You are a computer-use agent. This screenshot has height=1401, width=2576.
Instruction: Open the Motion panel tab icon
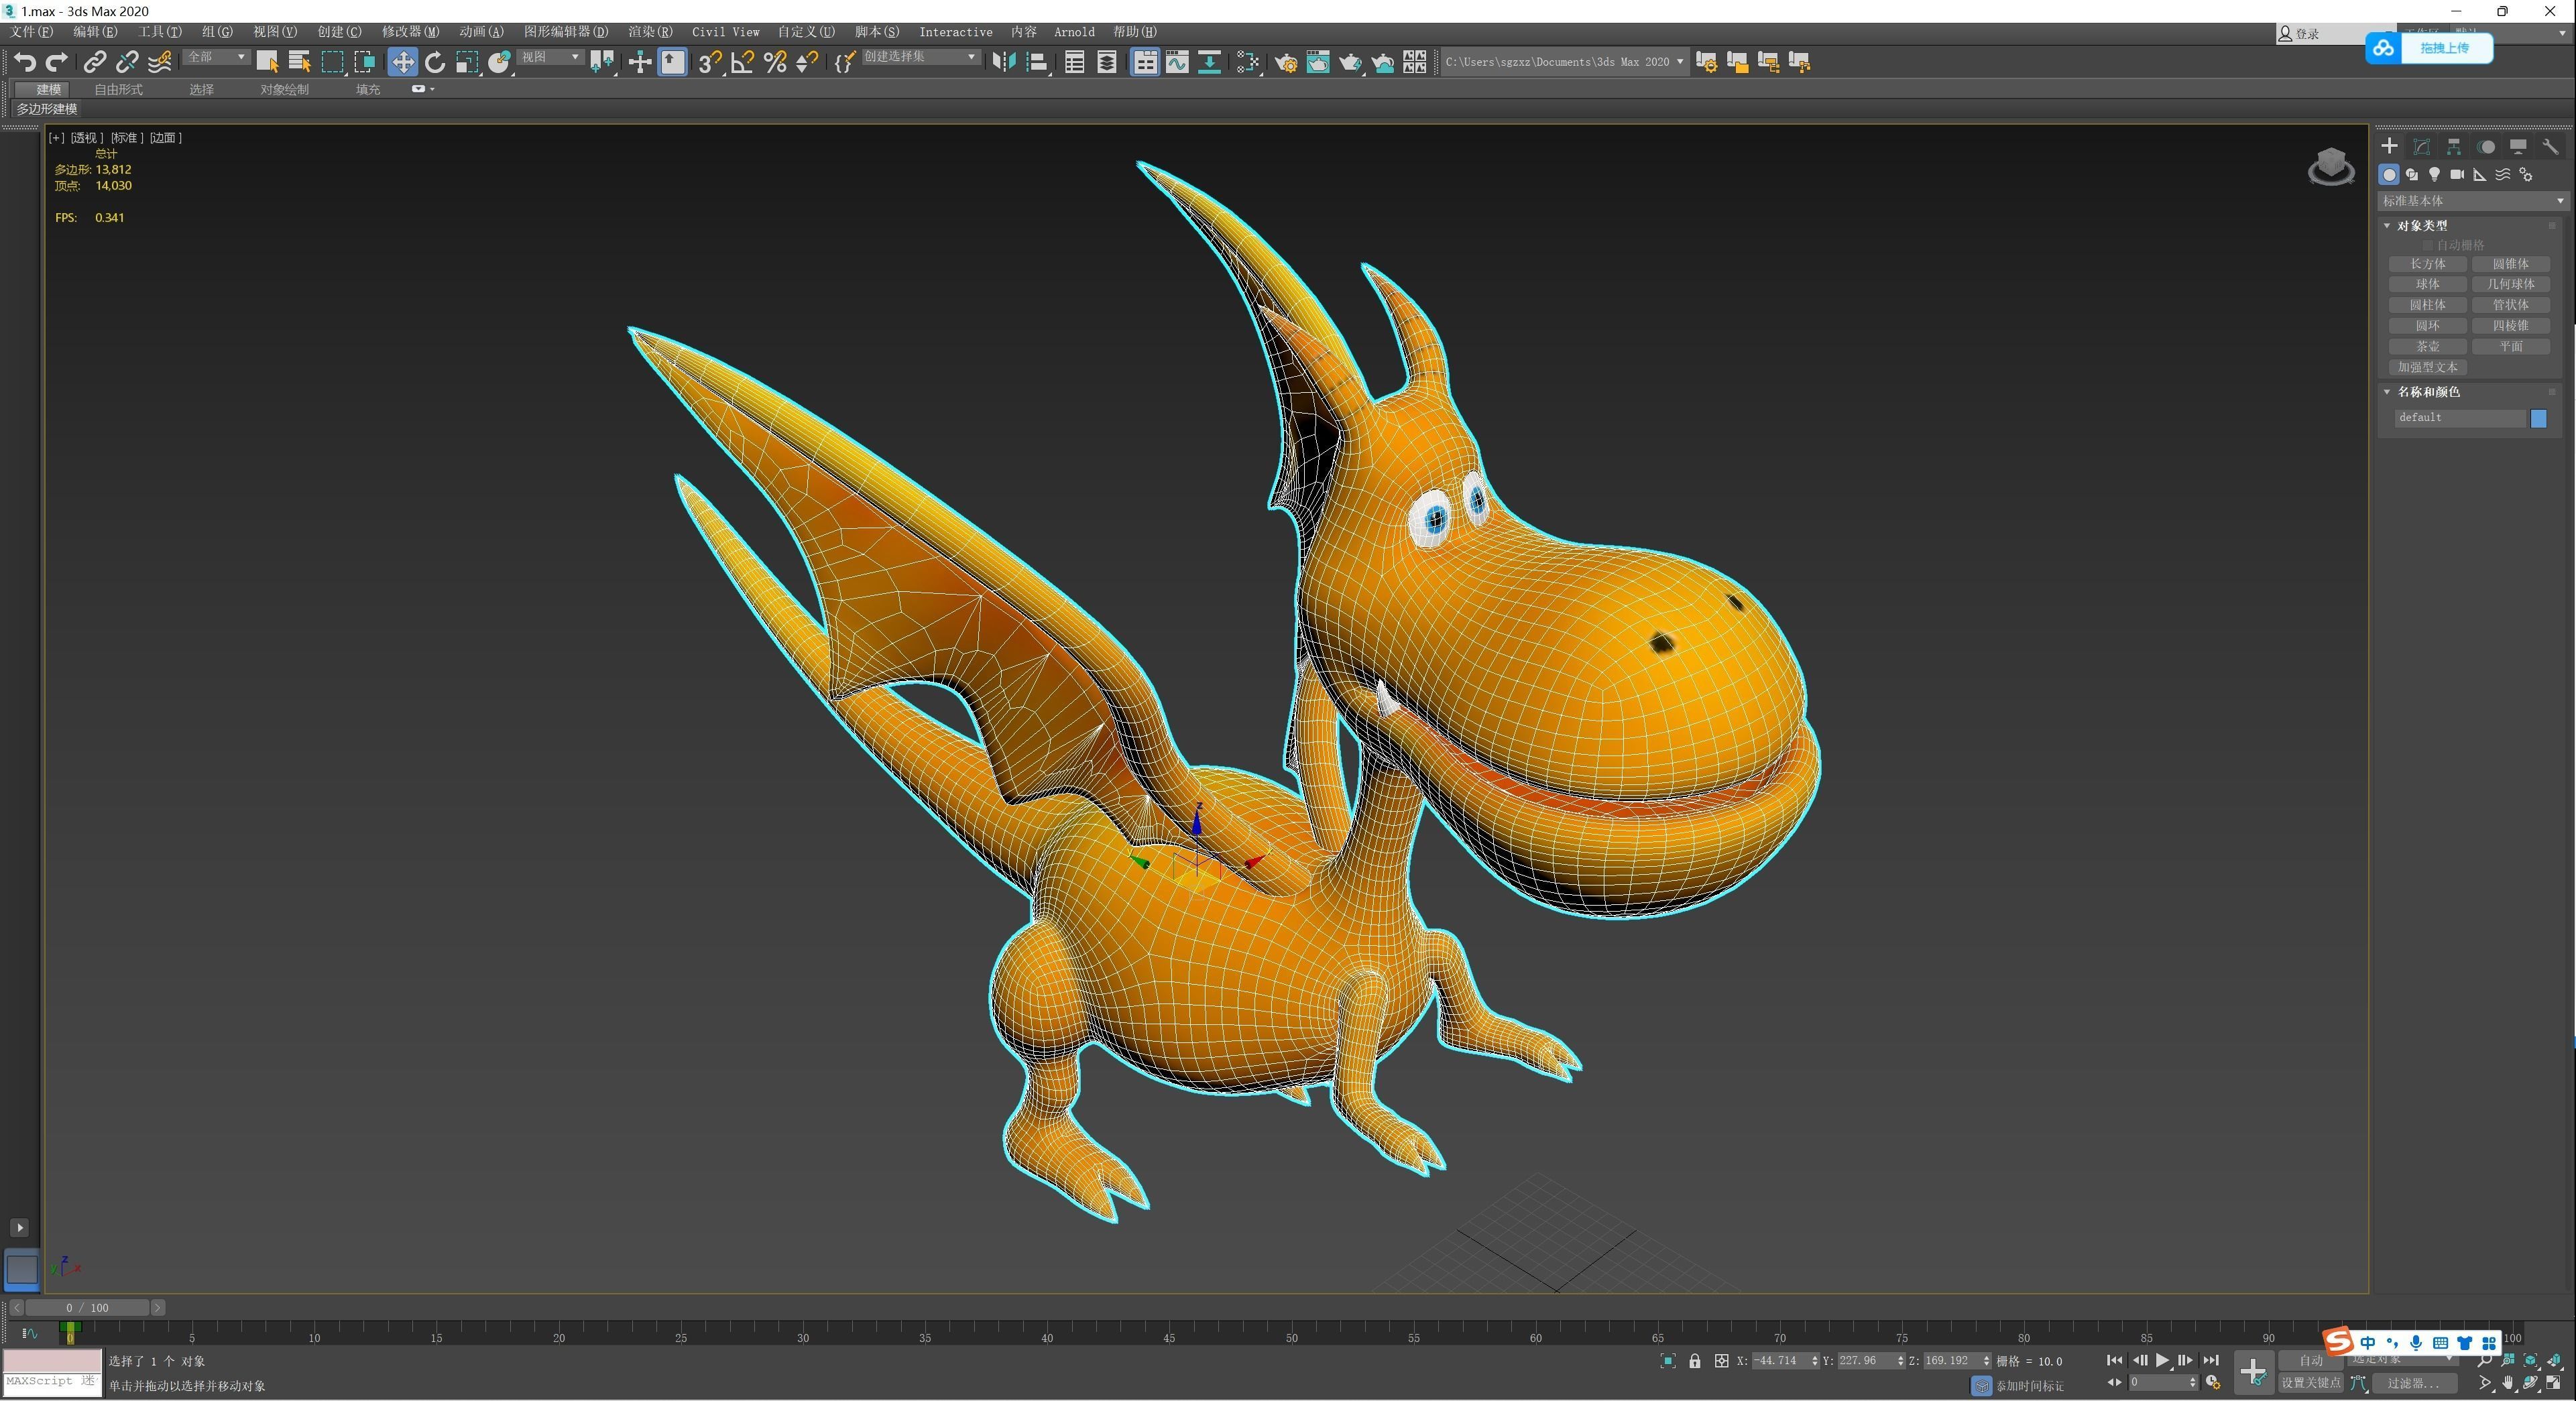coord(2486,146)
